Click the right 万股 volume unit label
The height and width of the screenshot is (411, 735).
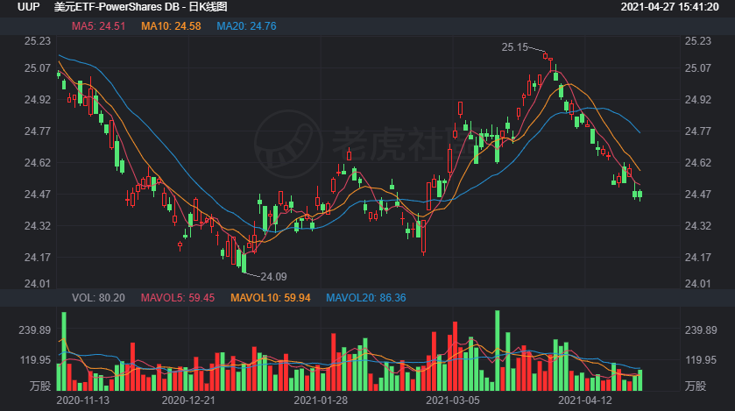[x=696, y=386]
